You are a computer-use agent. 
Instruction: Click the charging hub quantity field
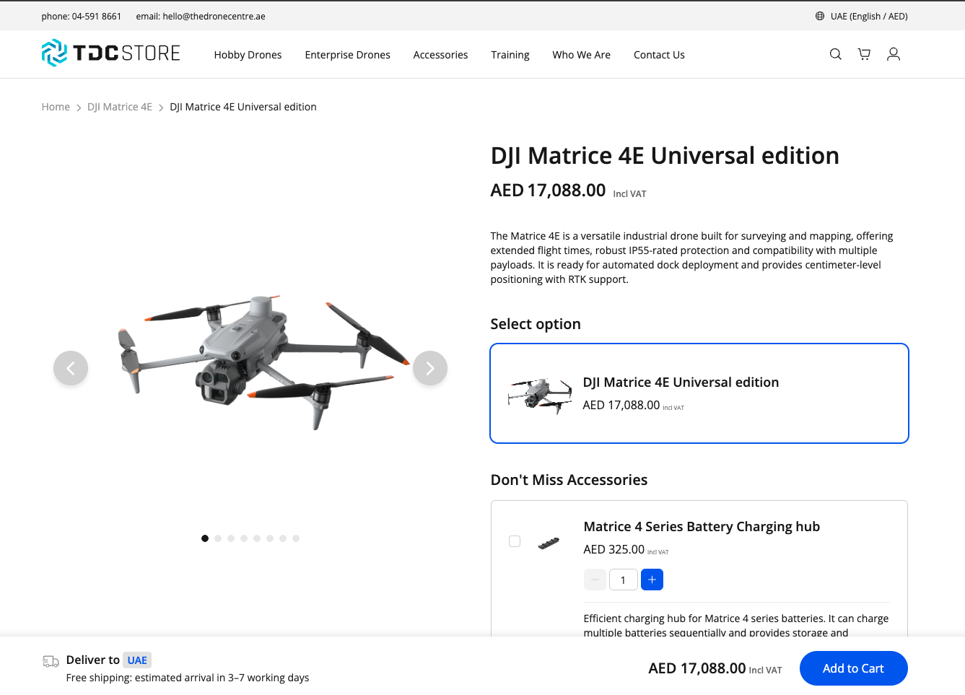coord(623,580)
